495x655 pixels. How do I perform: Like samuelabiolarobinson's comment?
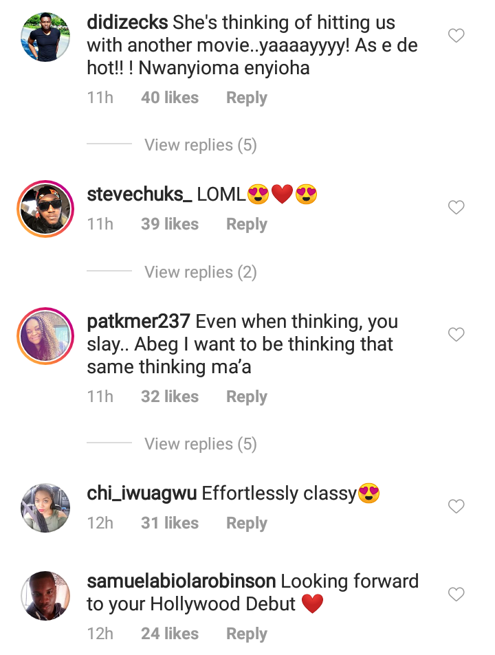click(x=456, y=594)
